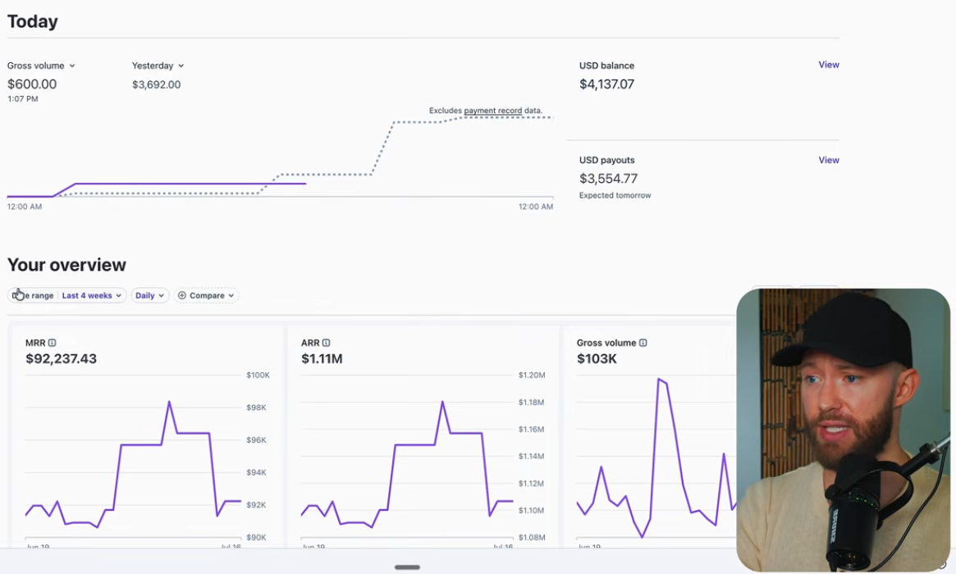Change the Daily interval dropdown

tap(149, 295)
